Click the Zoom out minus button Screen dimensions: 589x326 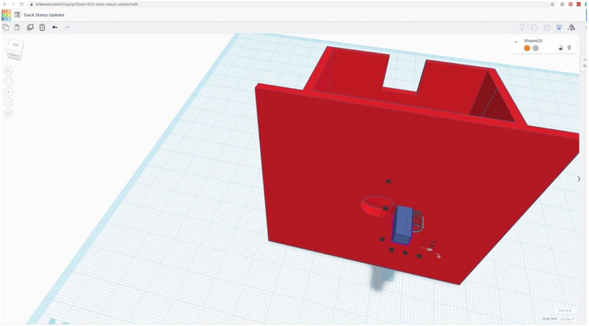[x=8, y=102]
